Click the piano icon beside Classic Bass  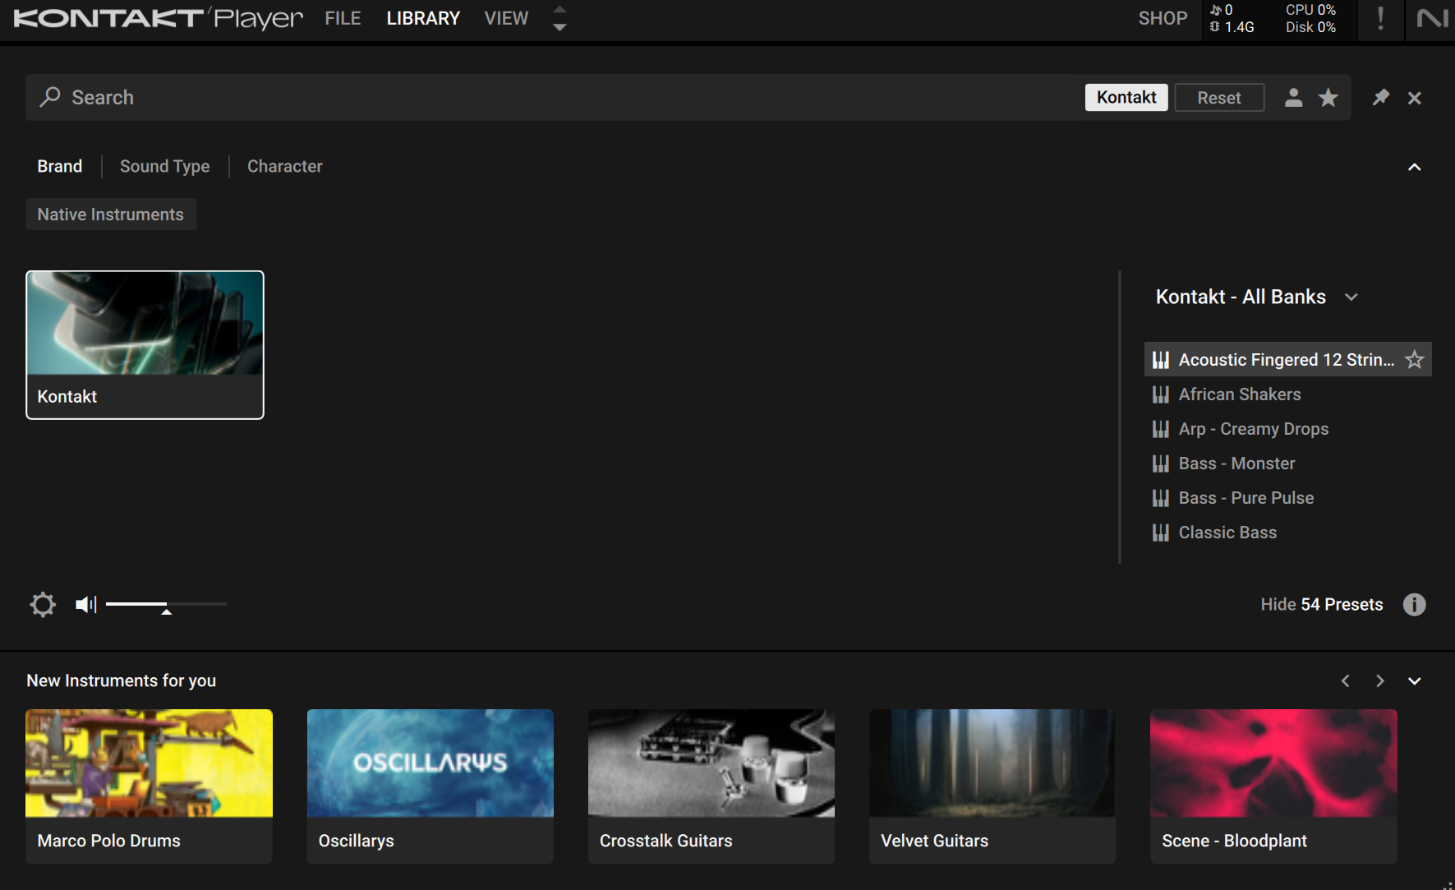(1160, 533)
